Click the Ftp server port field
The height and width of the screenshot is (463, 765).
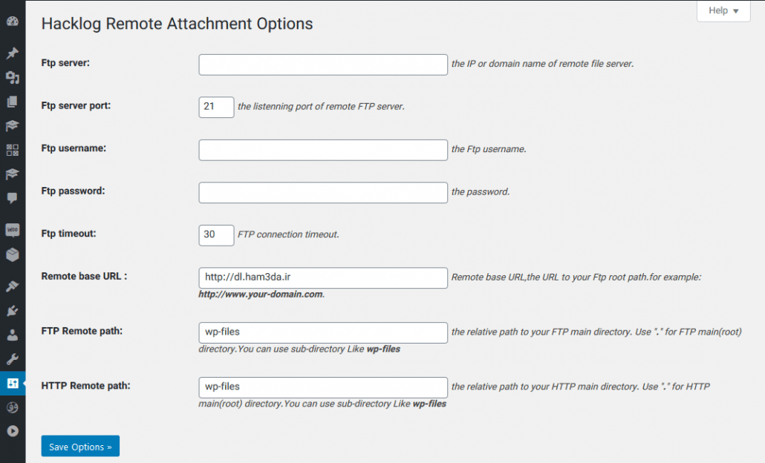point(216,108)
